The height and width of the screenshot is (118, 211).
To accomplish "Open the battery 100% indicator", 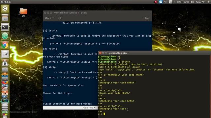I will 183,2.
